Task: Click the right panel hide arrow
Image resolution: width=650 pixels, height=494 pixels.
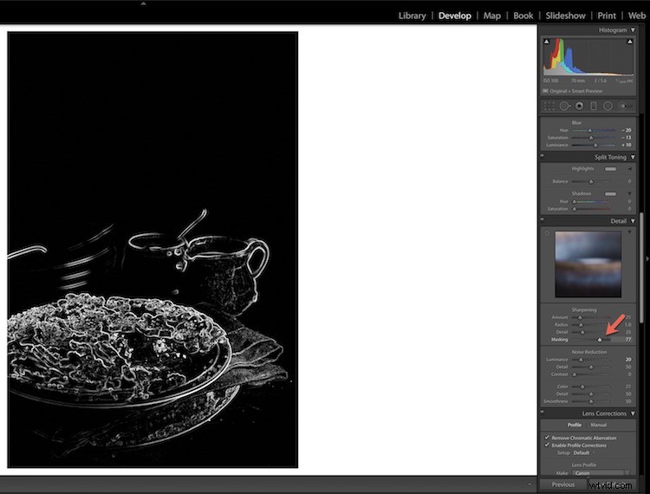Action: point(647,258)
